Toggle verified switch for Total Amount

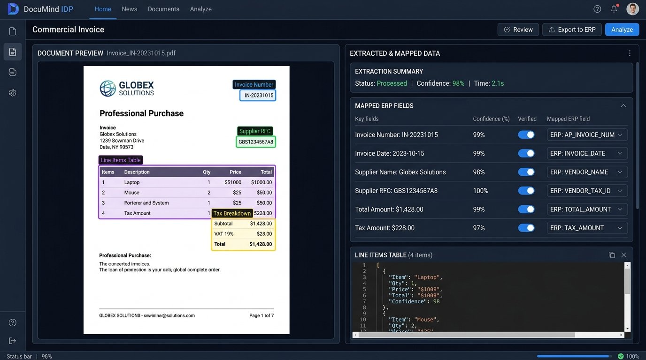click(526, 209)
